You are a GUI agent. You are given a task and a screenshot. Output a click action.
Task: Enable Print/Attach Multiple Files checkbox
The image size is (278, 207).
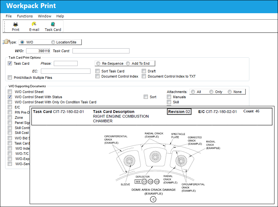10,78
